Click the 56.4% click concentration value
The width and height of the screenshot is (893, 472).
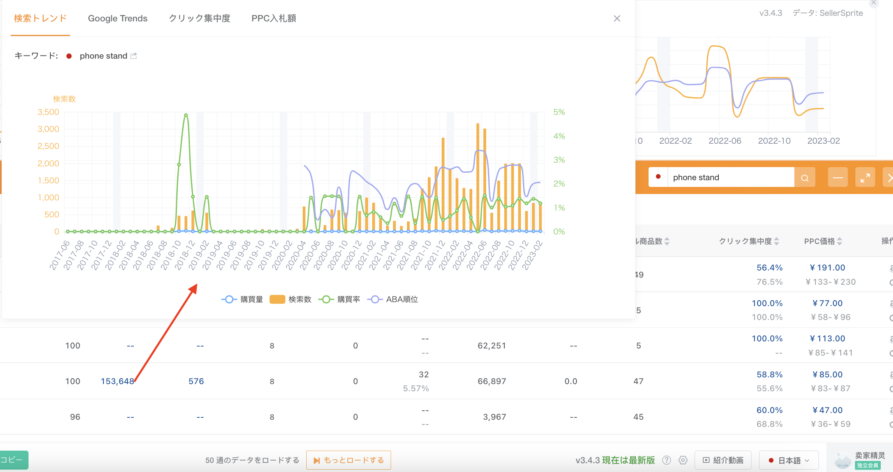tap(770, 268)
